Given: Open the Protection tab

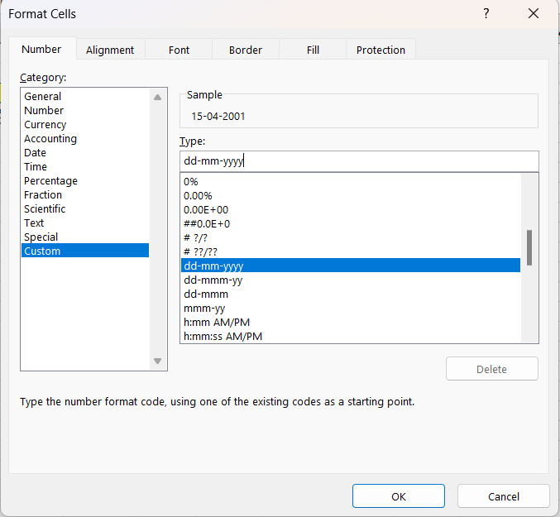Looking at the screenshot, I should click(381, 50).
